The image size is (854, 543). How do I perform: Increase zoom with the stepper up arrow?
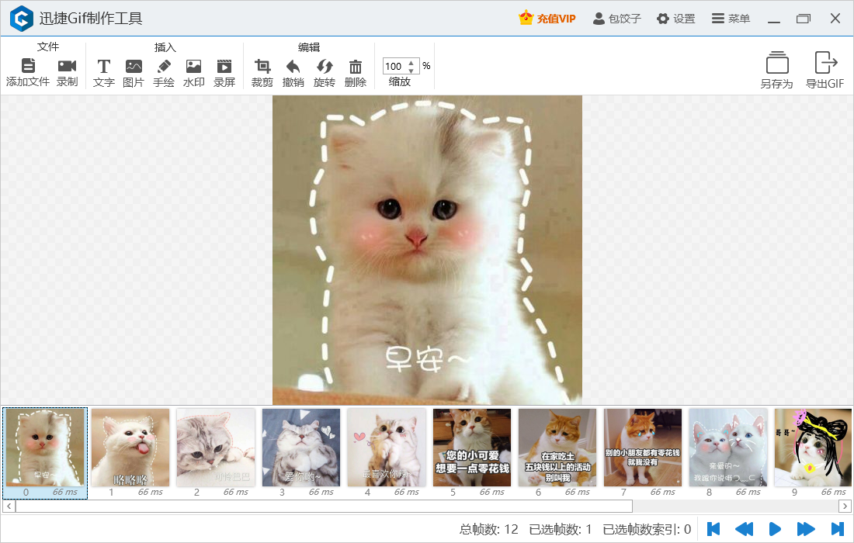pos(411,62)
